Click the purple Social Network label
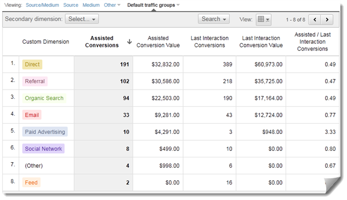Image resolution: width=347 pixels, height=200 pixels. (43, 149)
